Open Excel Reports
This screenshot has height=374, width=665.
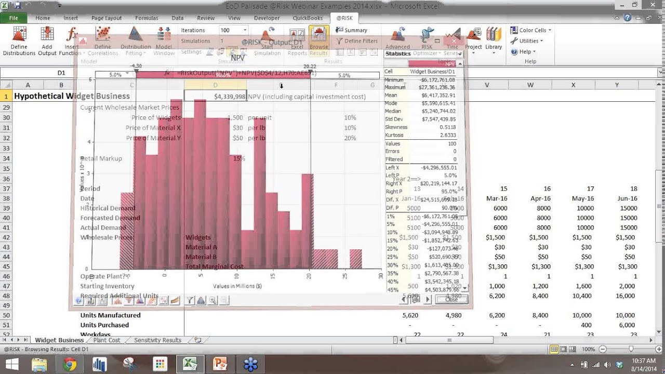coord(297,42)
